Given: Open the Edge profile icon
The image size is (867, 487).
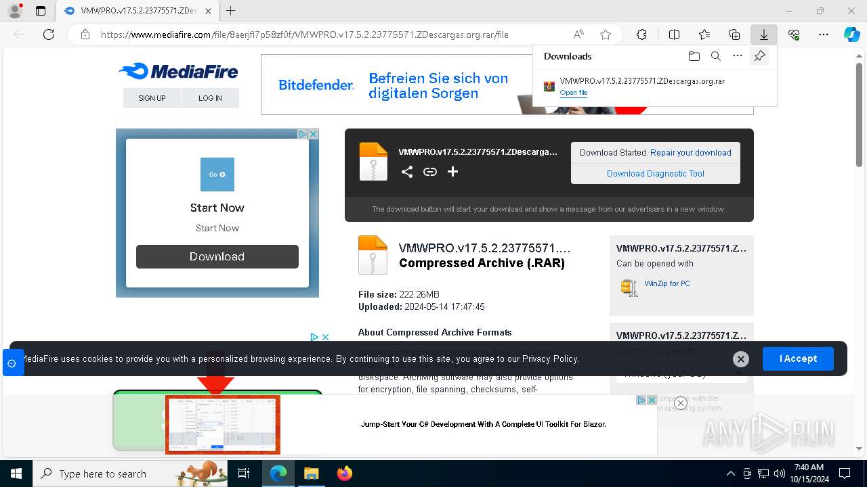Looking at the screenshot, I should (15, 11).
